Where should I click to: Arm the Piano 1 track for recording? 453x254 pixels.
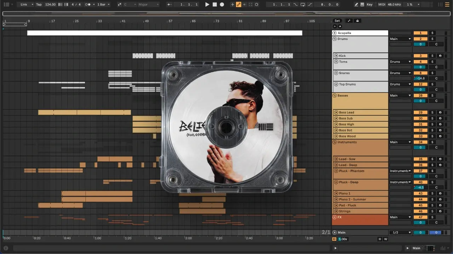click(440, 193)
